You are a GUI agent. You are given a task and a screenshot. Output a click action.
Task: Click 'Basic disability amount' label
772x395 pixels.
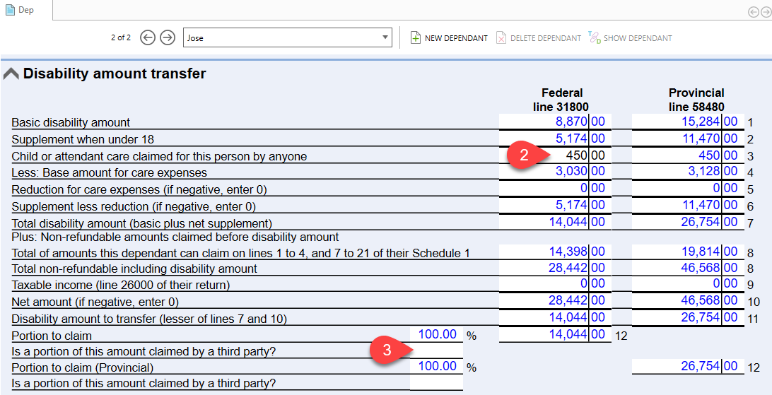[x=71, y=122]
